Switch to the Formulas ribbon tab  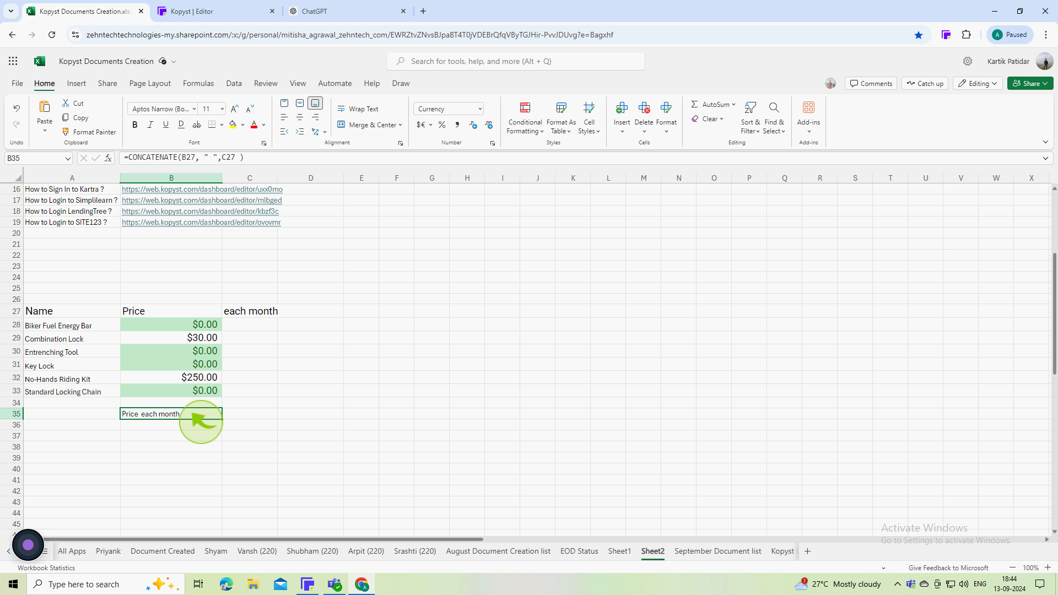click(198, 84)
